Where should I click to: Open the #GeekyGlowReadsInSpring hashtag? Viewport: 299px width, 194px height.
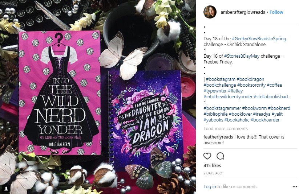pyautogui.click(x=259, y=39)
